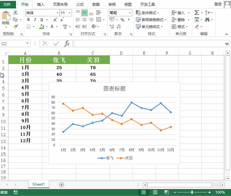Apply comma style number format
Screen dimensions: 231x196
(x=129, y=20)
